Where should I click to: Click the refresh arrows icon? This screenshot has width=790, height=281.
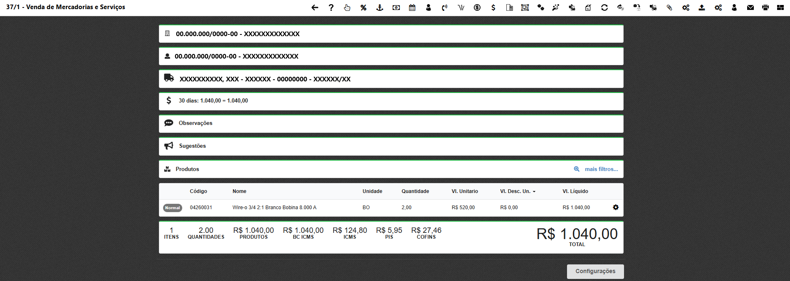(604, 7)
